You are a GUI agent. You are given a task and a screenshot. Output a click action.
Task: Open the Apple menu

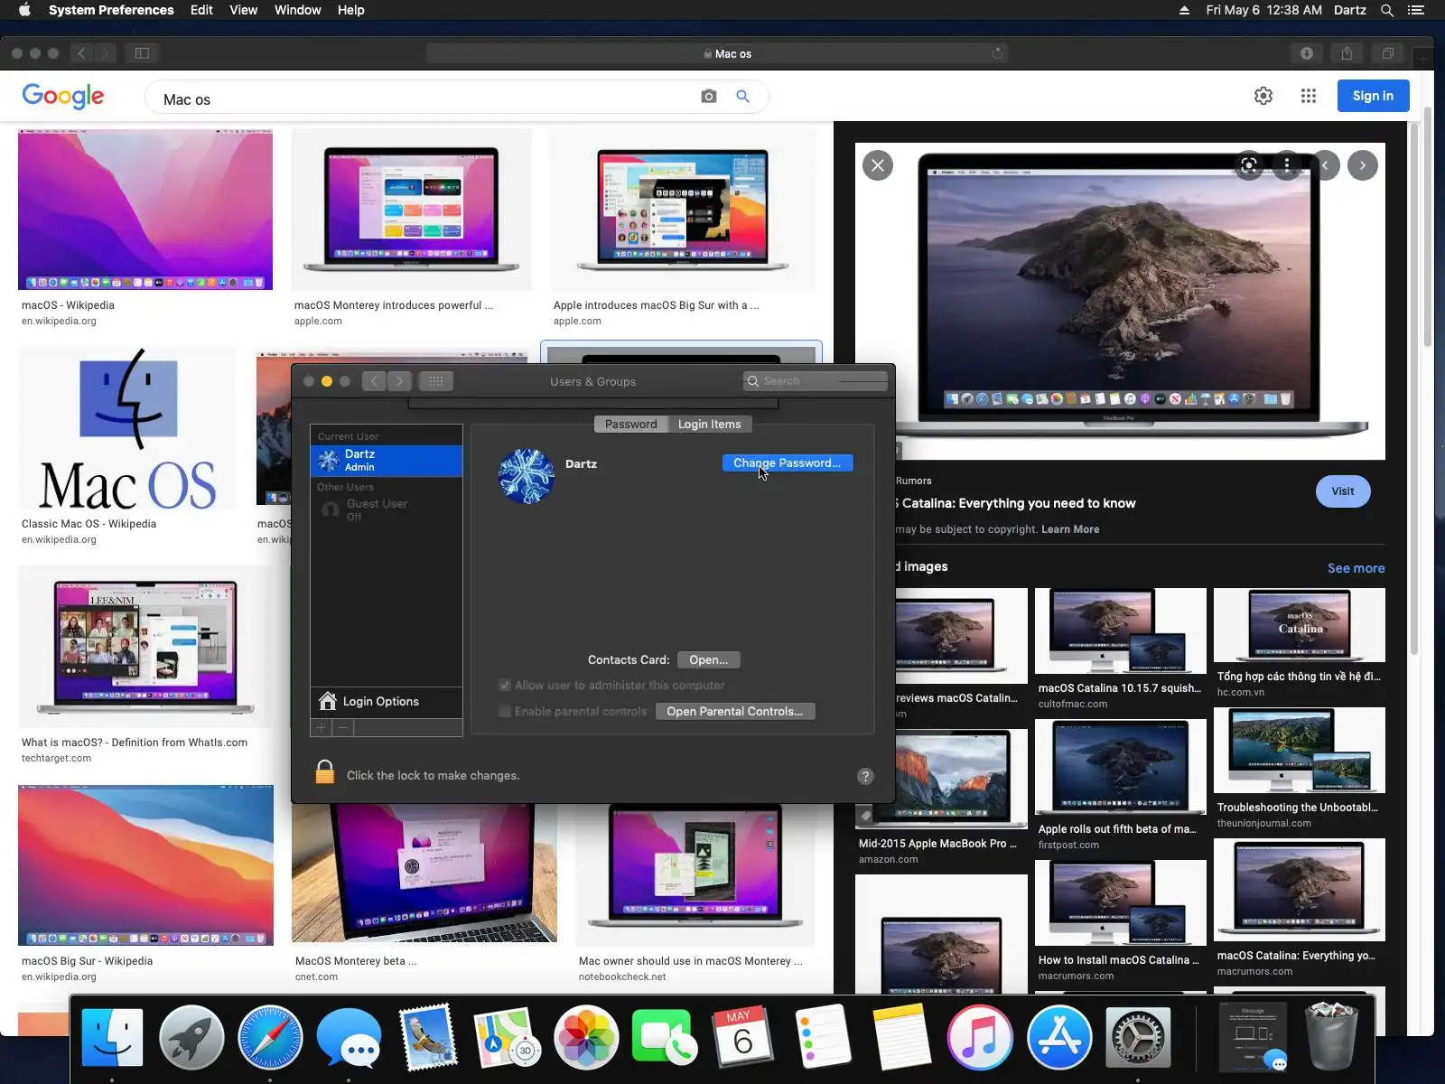24,10
